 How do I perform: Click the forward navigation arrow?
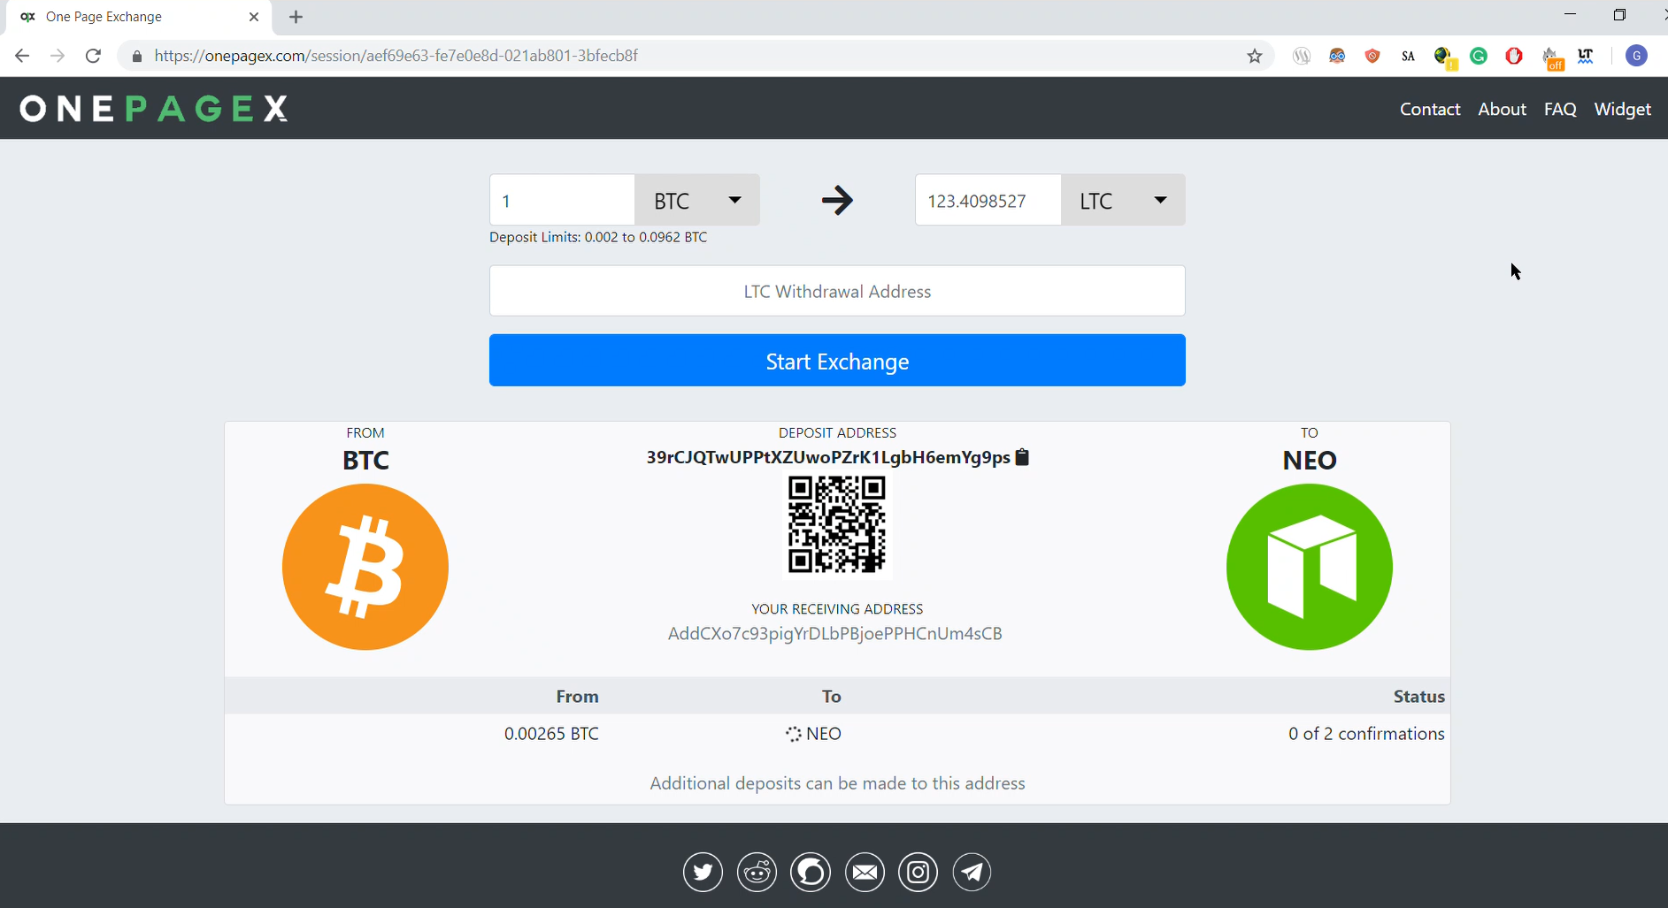[x=58, y=56]
